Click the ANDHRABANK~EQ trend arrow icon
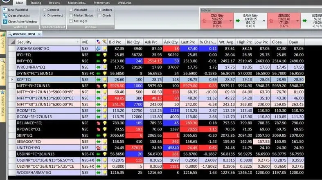The height and width of the screenshot is (180, 322). [x=98, y=49]
